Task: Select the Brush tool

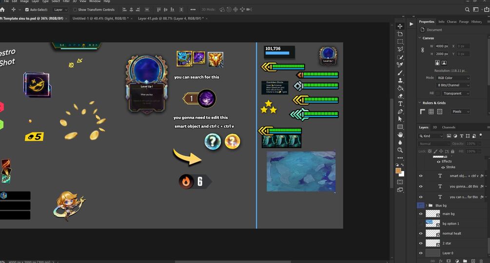Action: 400,73
